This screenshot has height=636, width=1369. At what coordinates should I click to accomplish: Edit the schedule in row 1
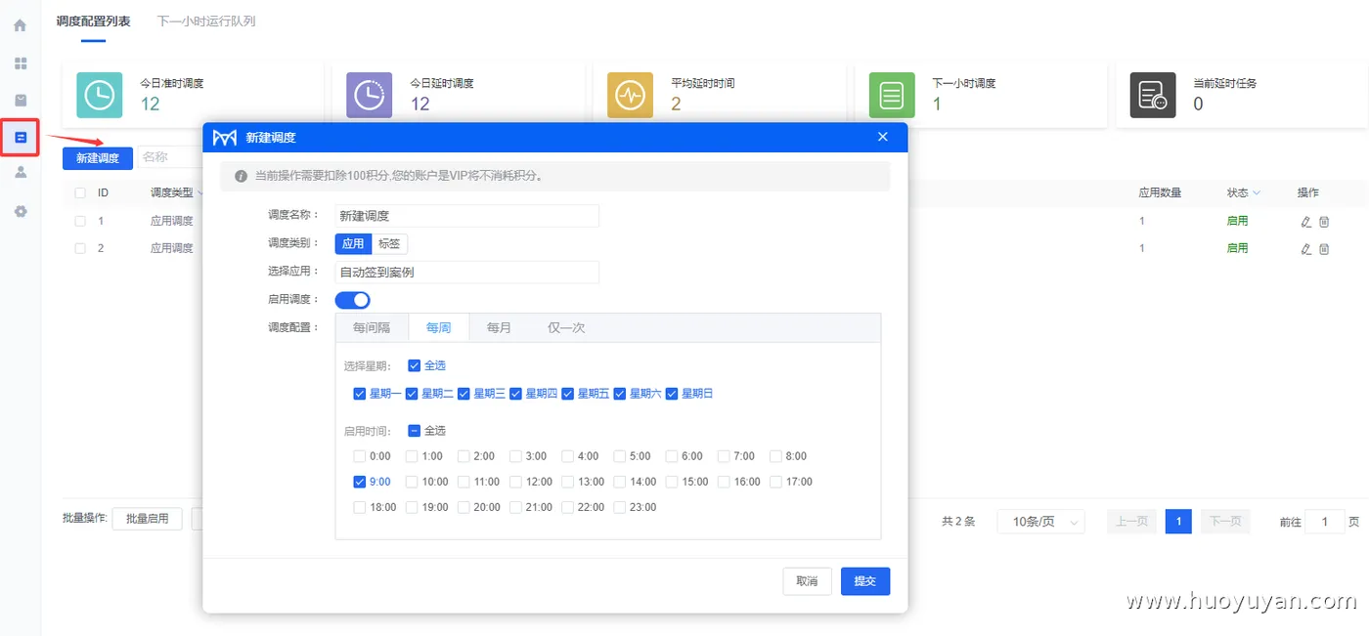point(1306,222)
